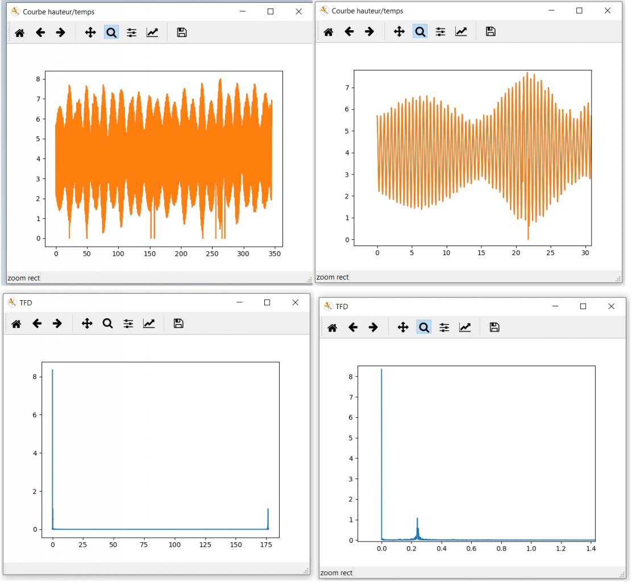Image resolution: width=632 pixels, height=582 pixels.
Task: Click x-axis label 1.4 in bottom-right TFD plot
Action: tap(591, 548)
